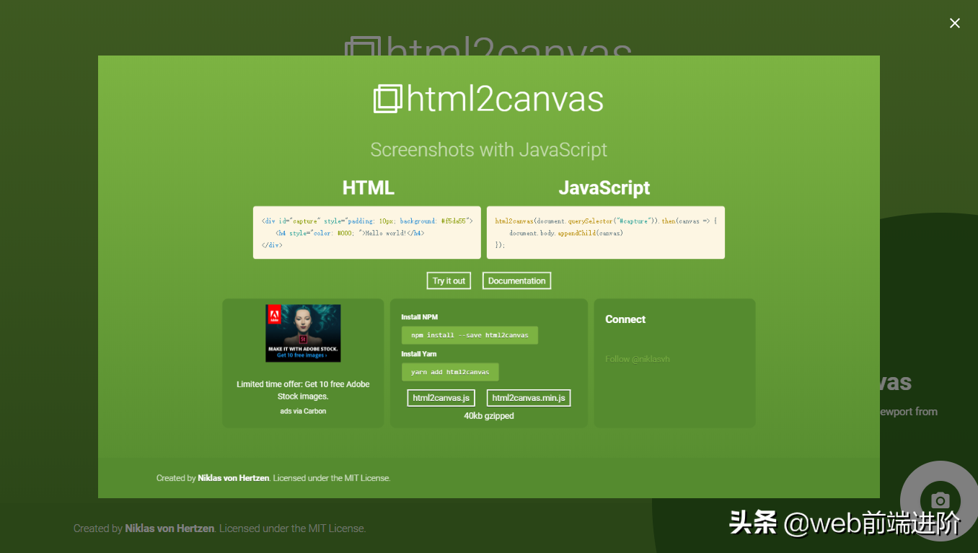Click the html2canvas logo icon
This screenshot has width=978, height=553.
click(388, 99)
